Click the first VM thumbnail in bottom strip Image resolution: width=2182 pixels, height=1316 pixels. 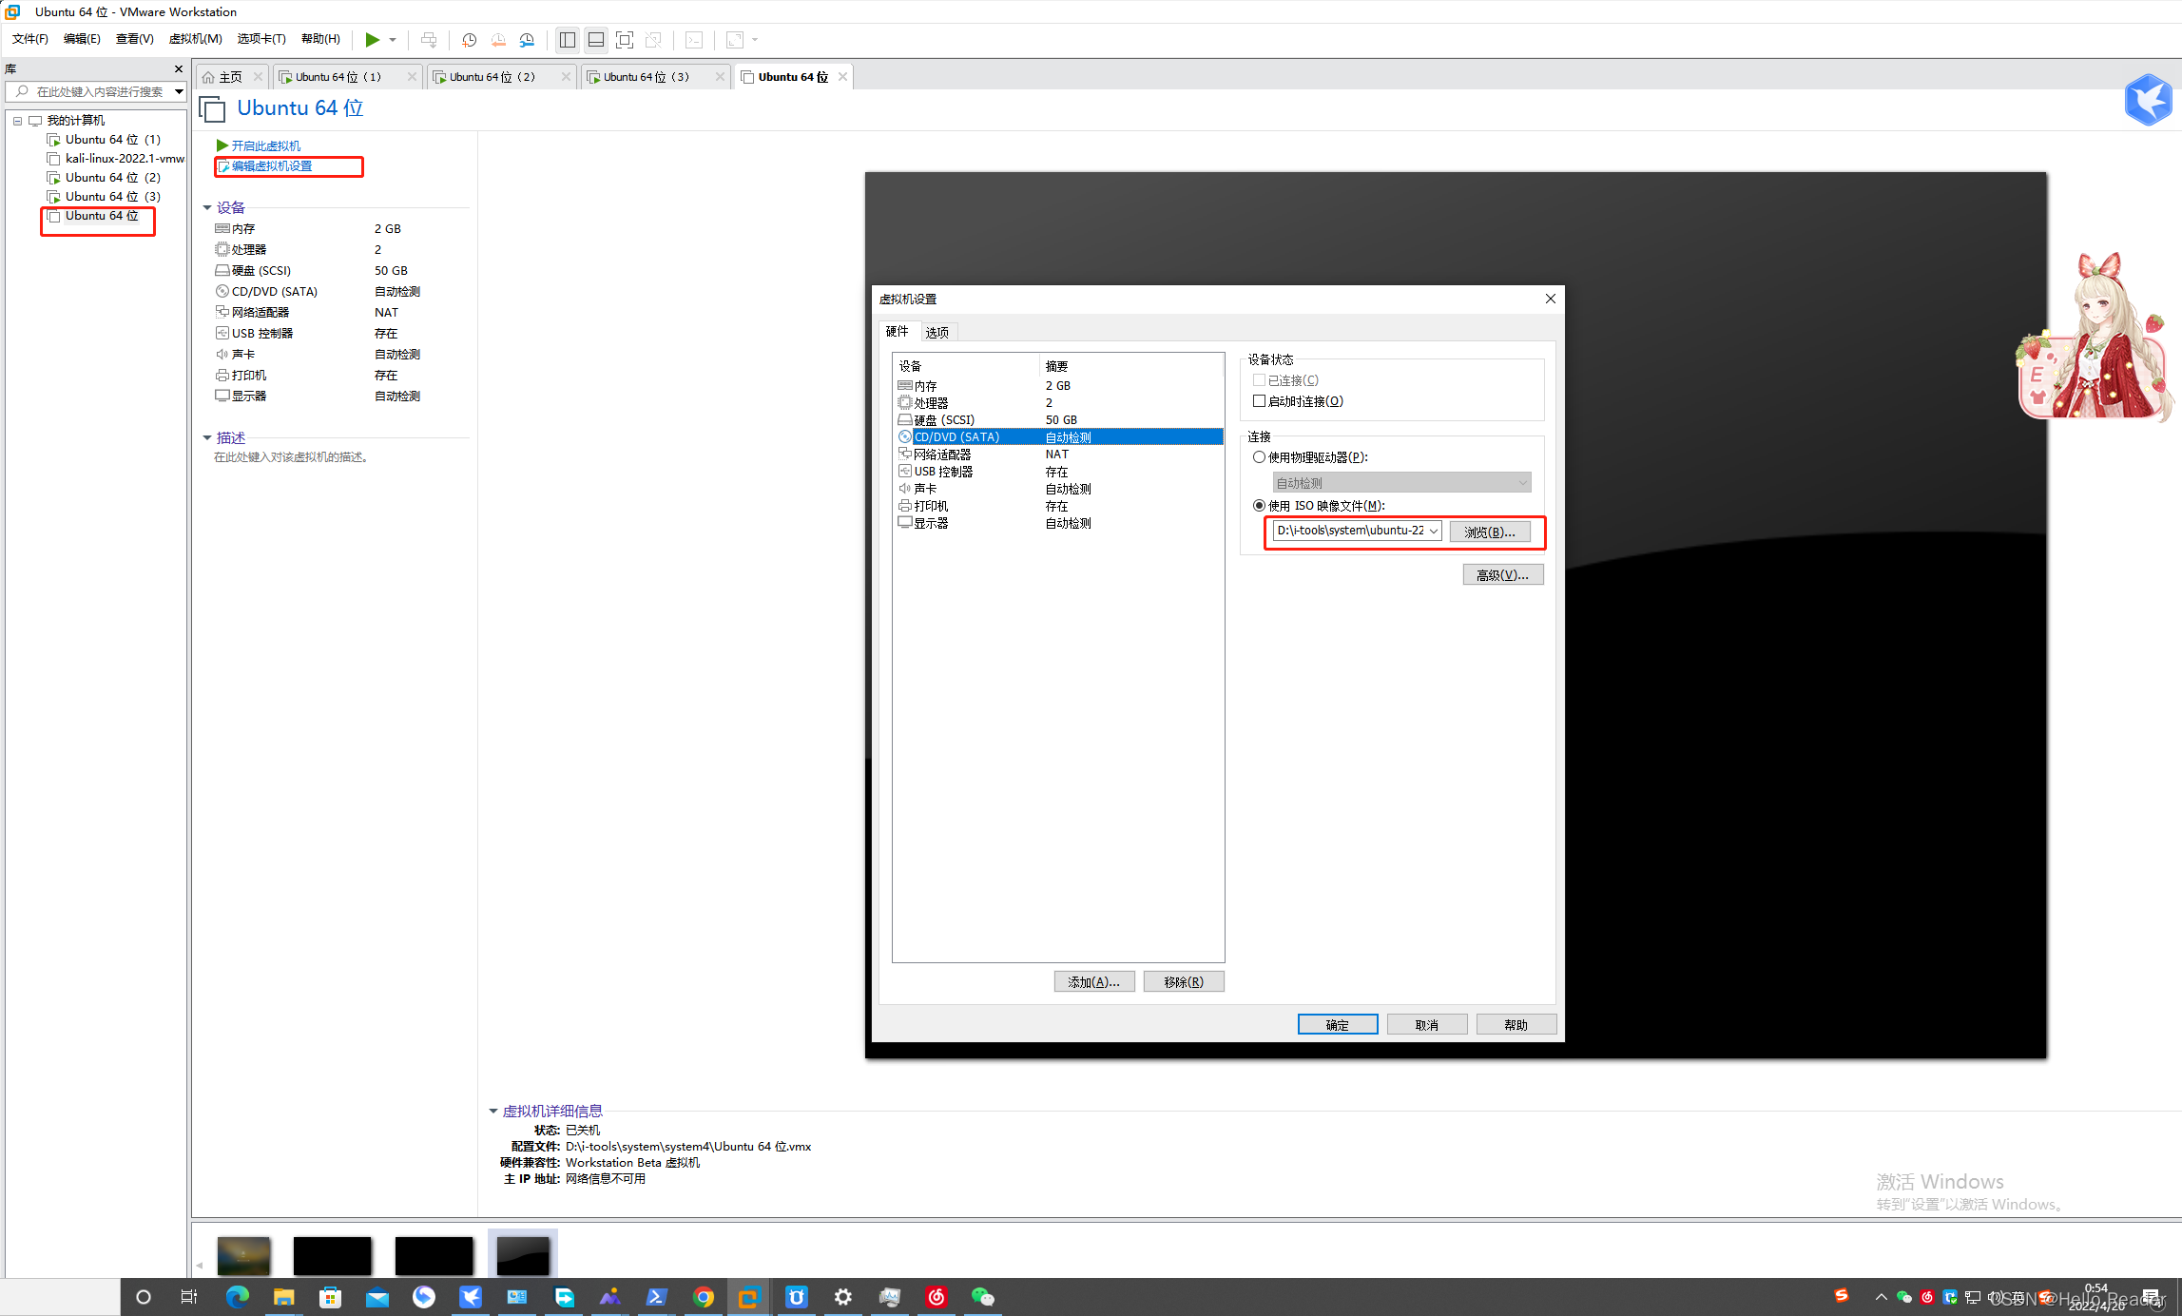click(243, 1255)
